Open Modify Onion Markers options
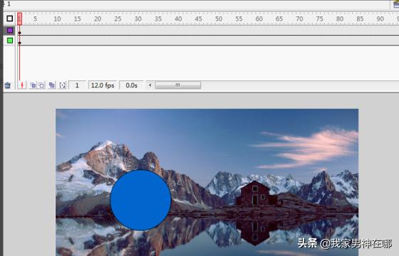The image size is (399, 256). [x=63, y=85]
